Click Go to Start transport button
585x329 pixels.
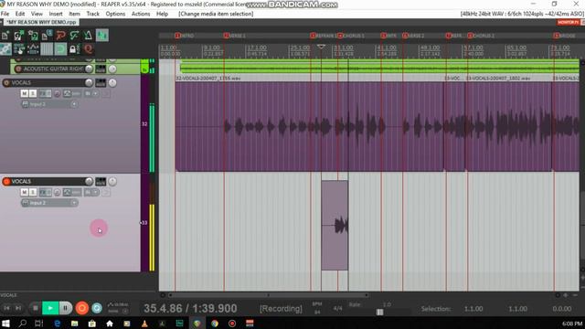coord(6,308)
